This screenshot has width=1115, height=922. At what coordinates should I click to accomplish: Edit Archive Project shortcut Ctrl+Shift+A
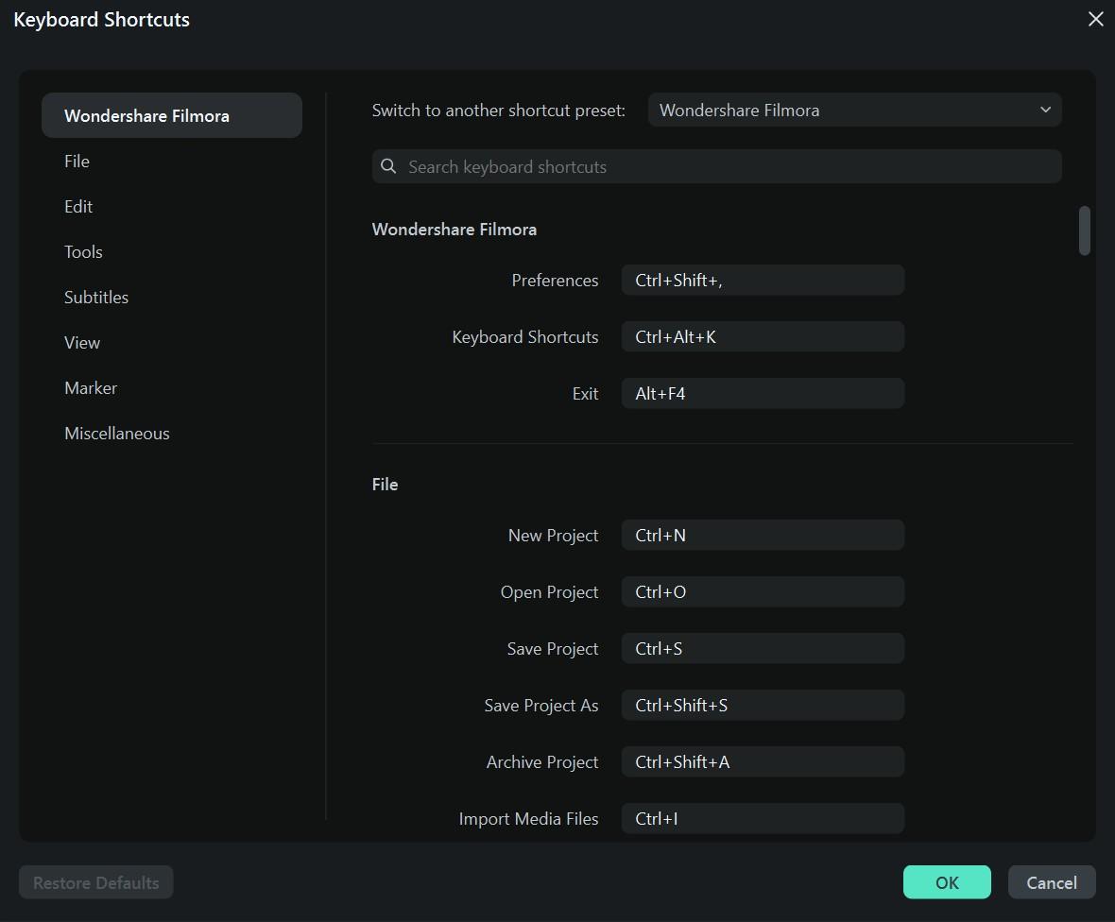763,762
